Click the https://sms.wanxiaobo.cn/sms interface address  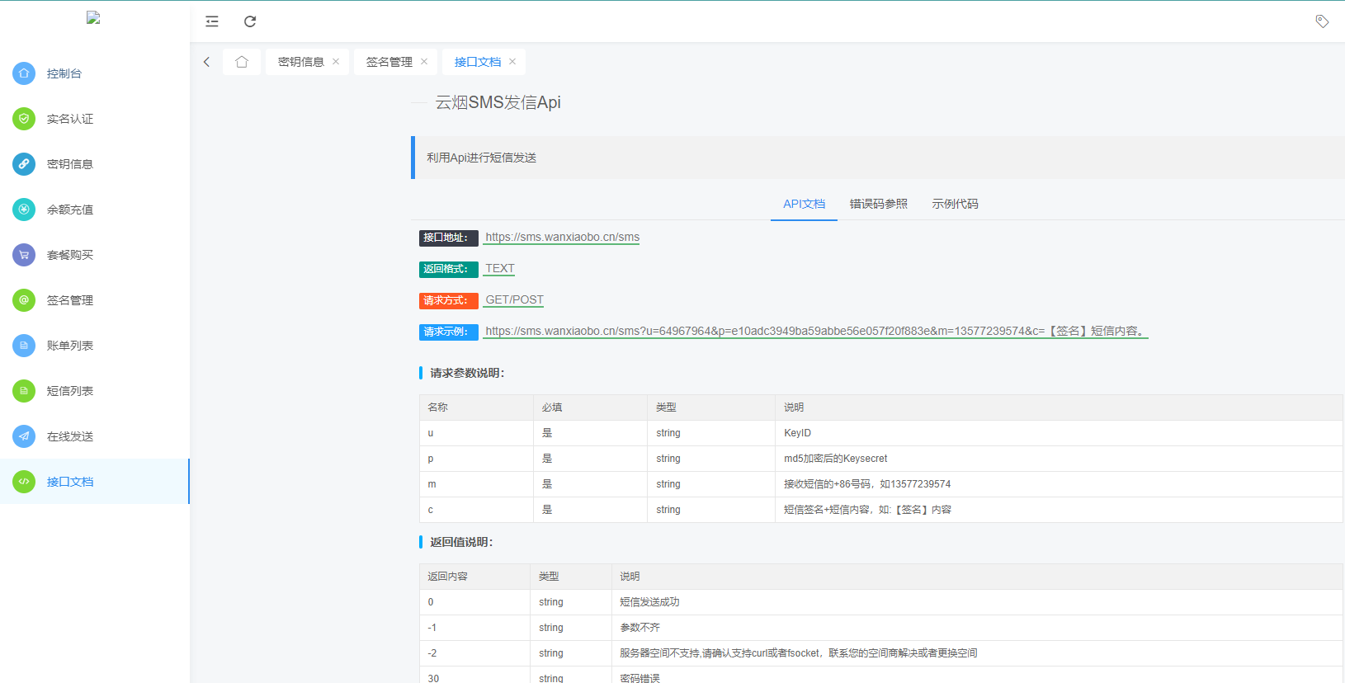click(562, 237)
